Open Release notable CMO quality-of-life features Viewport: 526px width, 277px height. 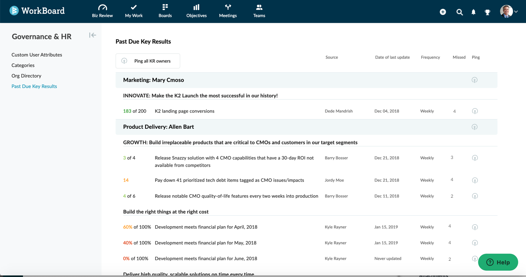click(x=236, y=196)
